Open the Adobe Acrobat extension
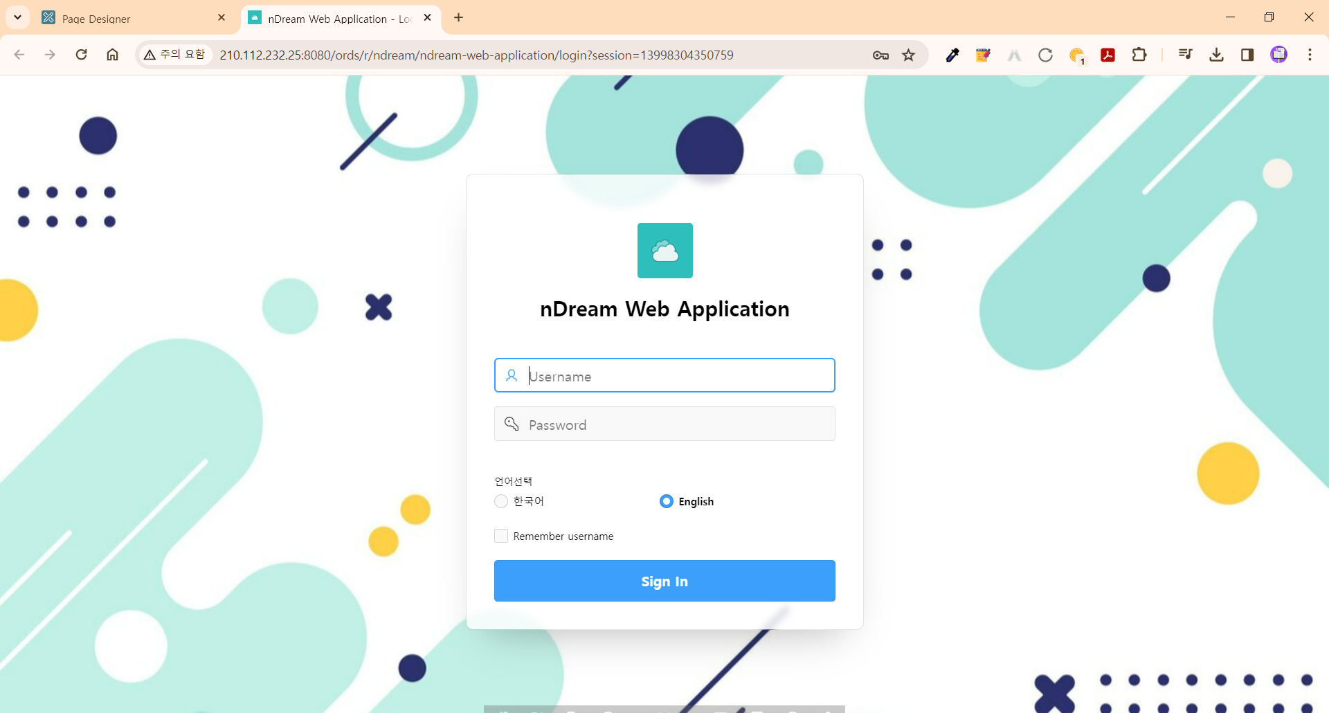This screenshot has width=1329, height=713. [x=1107, y=55]
